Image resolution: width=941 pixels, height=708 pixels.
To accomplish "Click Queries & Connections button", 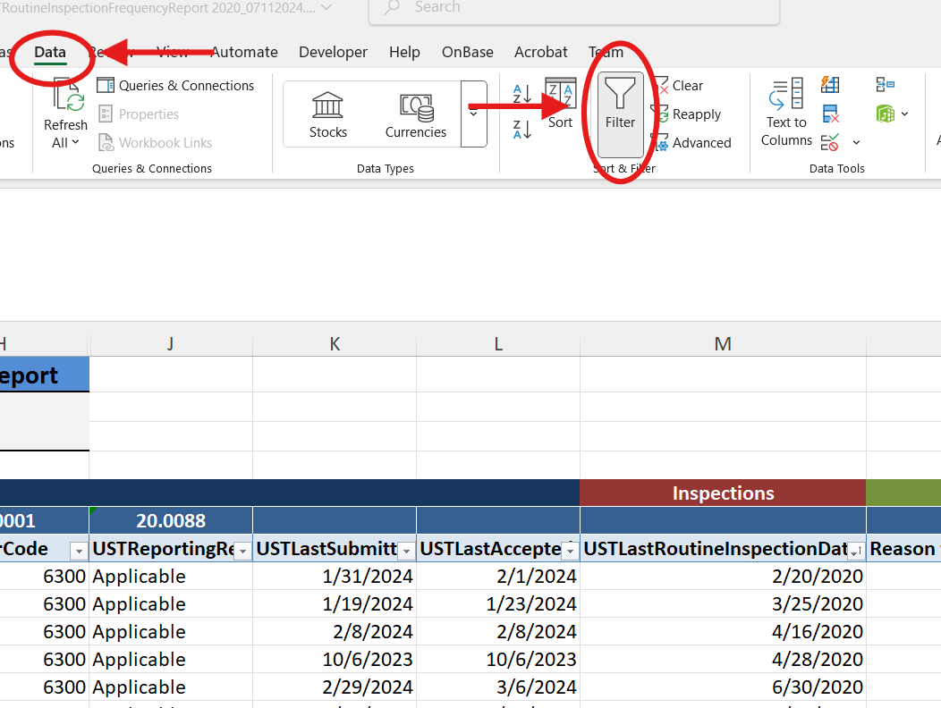I will (176, 86).
